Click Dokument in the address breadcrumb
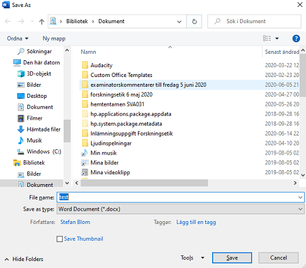The height and width of the screenshot is (268, 306). pos(111,21)
